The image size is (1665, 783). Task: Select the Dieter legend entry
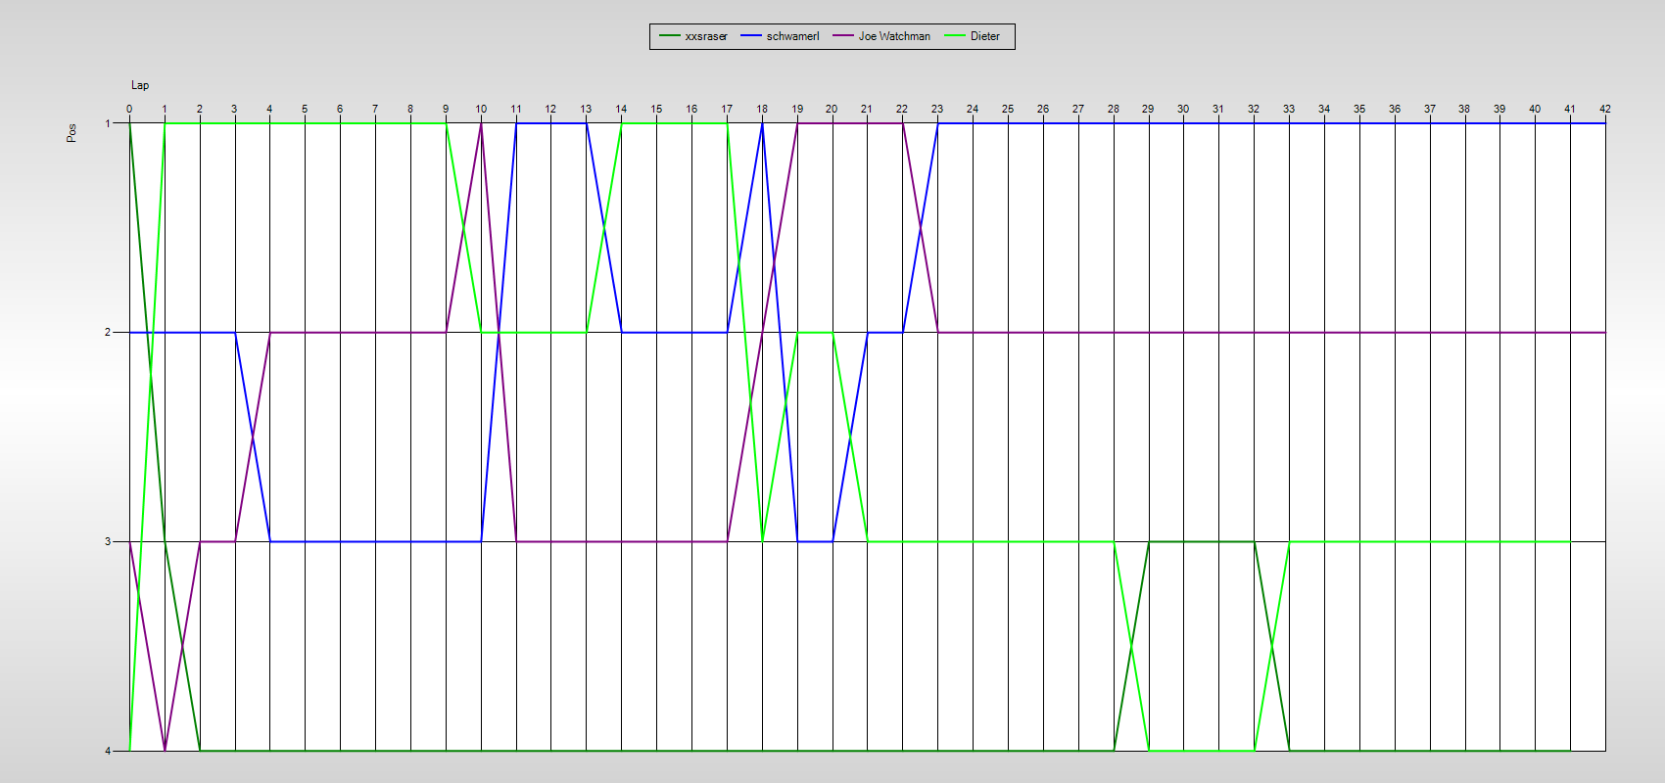tap(984, 36)
